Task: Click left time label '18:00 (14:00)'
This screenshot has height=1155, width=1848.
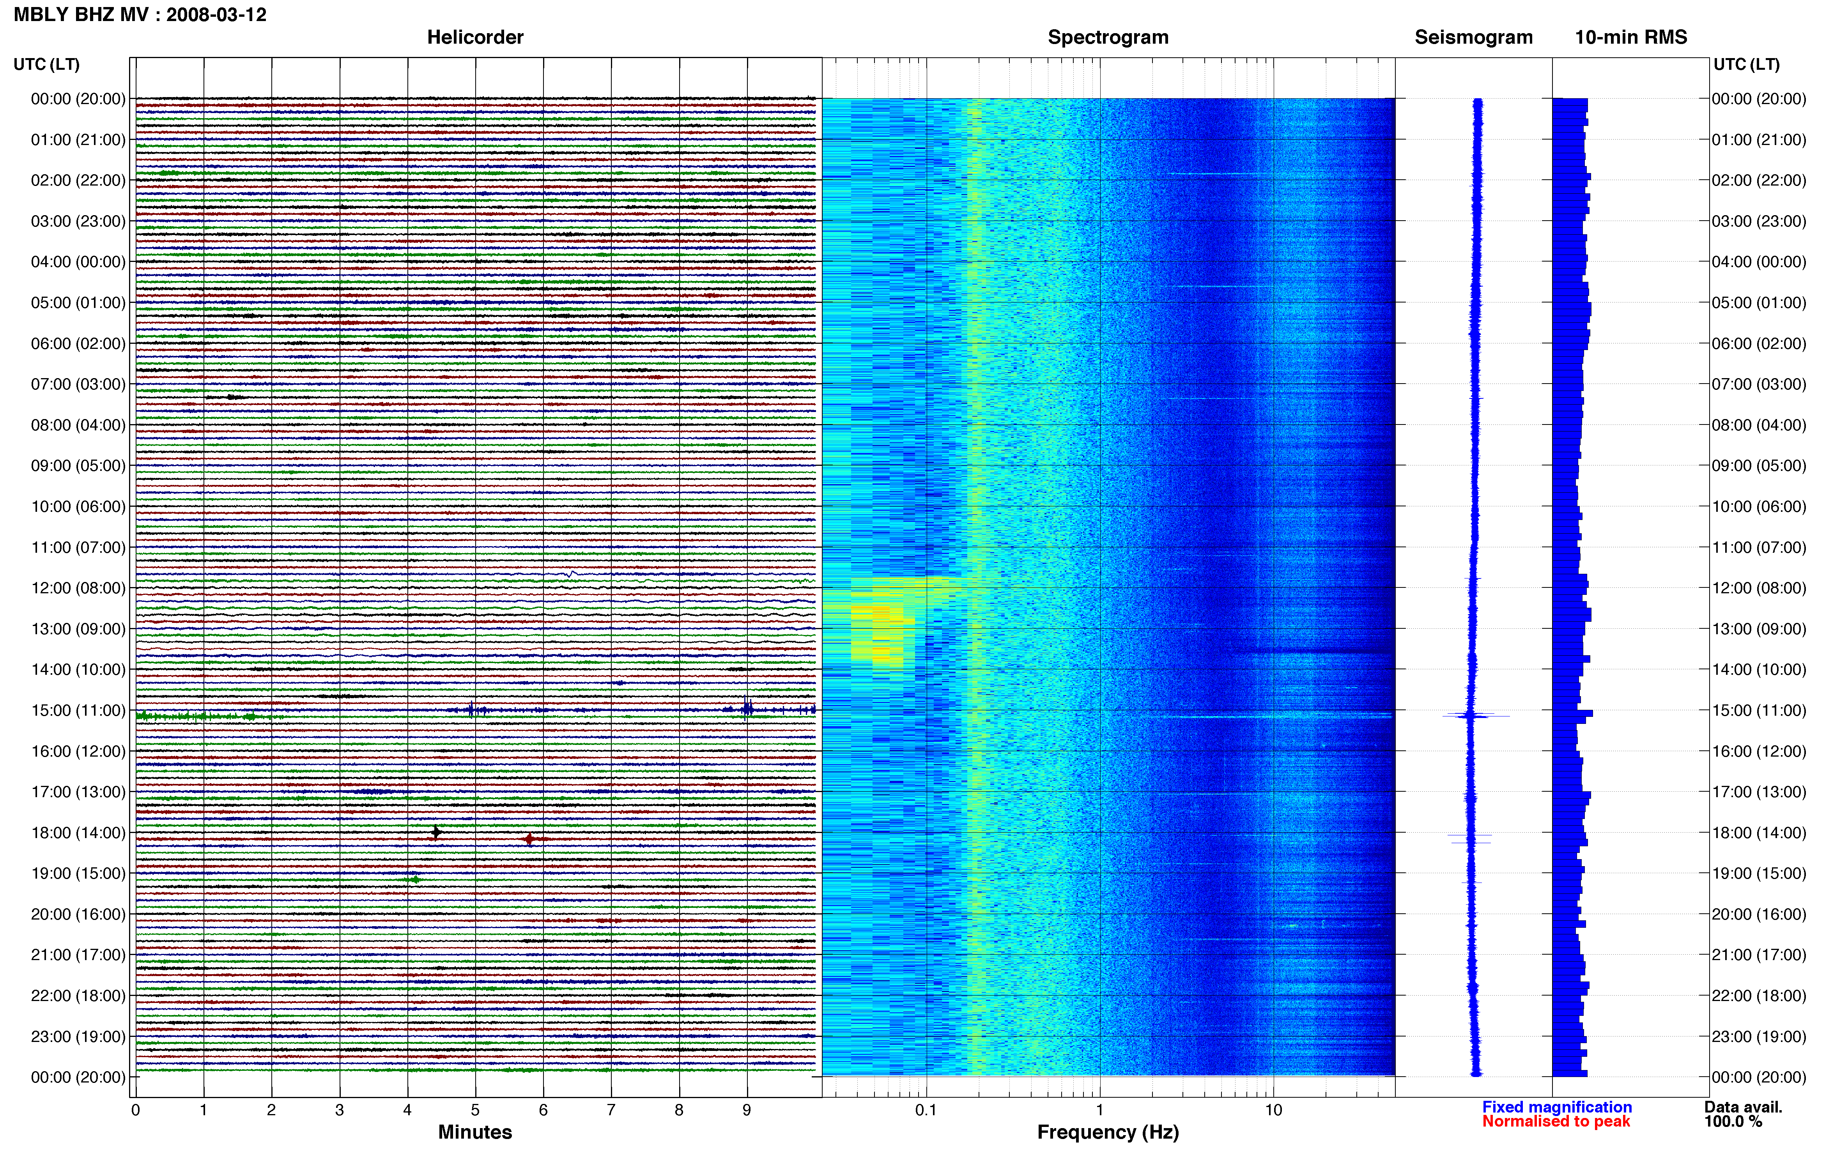Action: 78,833
